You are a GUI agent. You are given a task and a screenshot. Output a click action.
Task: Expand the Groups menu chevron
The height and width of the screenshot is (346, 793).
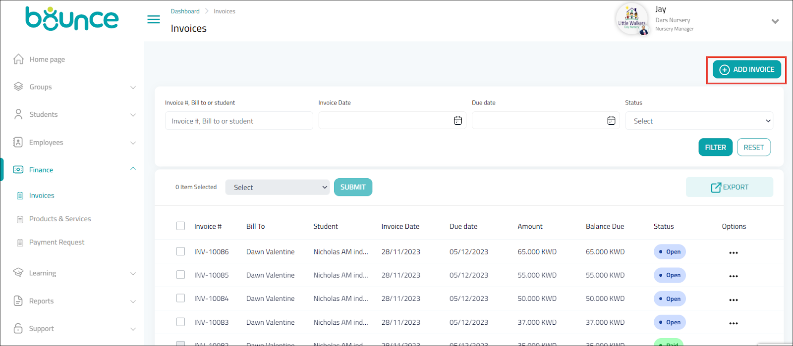pyautogui.click(x=133, y=88)
